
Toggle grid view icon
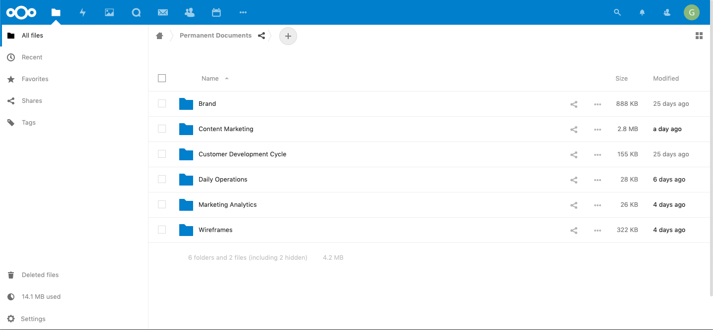click(x=699, y=36)
